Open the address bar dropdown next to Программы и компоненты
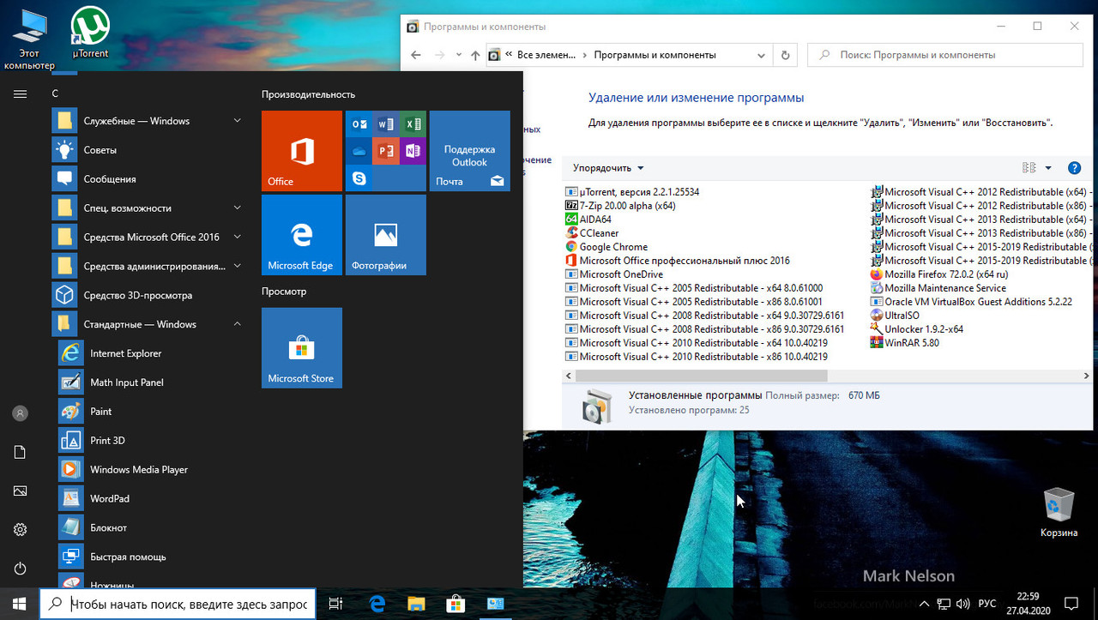Viewport: 1098px width, 620px height. [761, 54]
